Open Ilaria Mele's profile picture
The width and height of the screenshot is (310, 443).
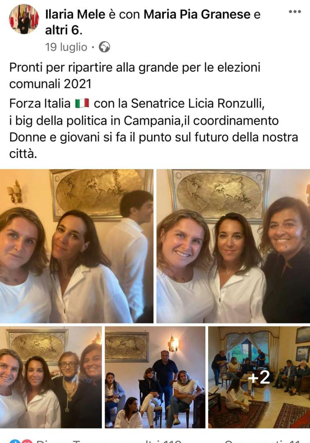pyautogui.click(x=24, y=19)
